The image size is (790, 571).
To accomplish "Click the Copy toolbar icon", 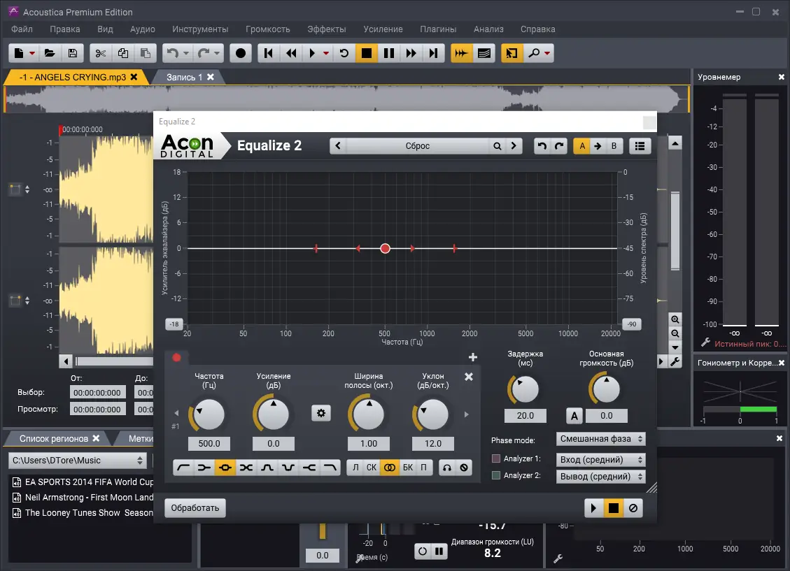I will point(123,53).
